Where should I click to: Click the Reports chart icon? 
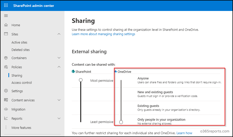[x=6, y=118]
